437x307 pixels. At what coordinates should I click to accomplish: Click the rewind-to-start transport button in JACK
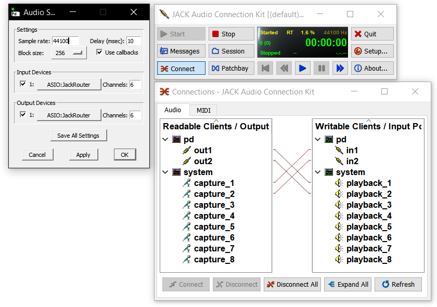click(x=265, y=68)
